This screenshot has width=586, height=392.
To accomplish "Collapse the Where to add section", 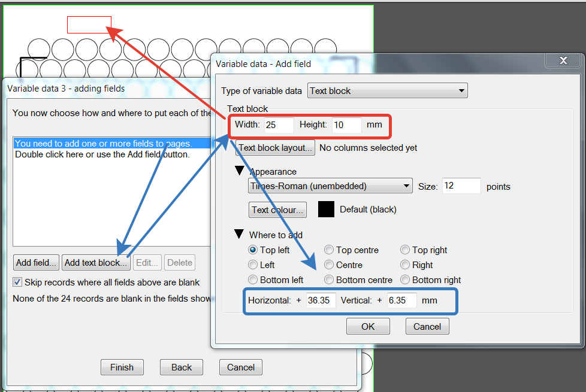I will [x=239, y=234].
